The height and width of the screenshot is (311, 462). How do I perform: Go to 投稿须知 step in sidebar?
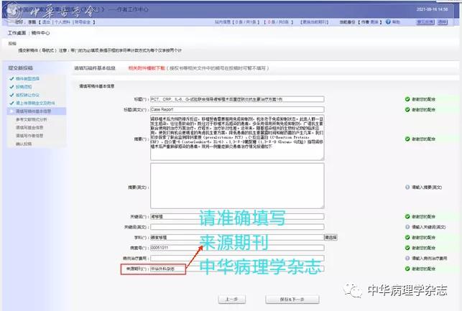pos(24,87)
